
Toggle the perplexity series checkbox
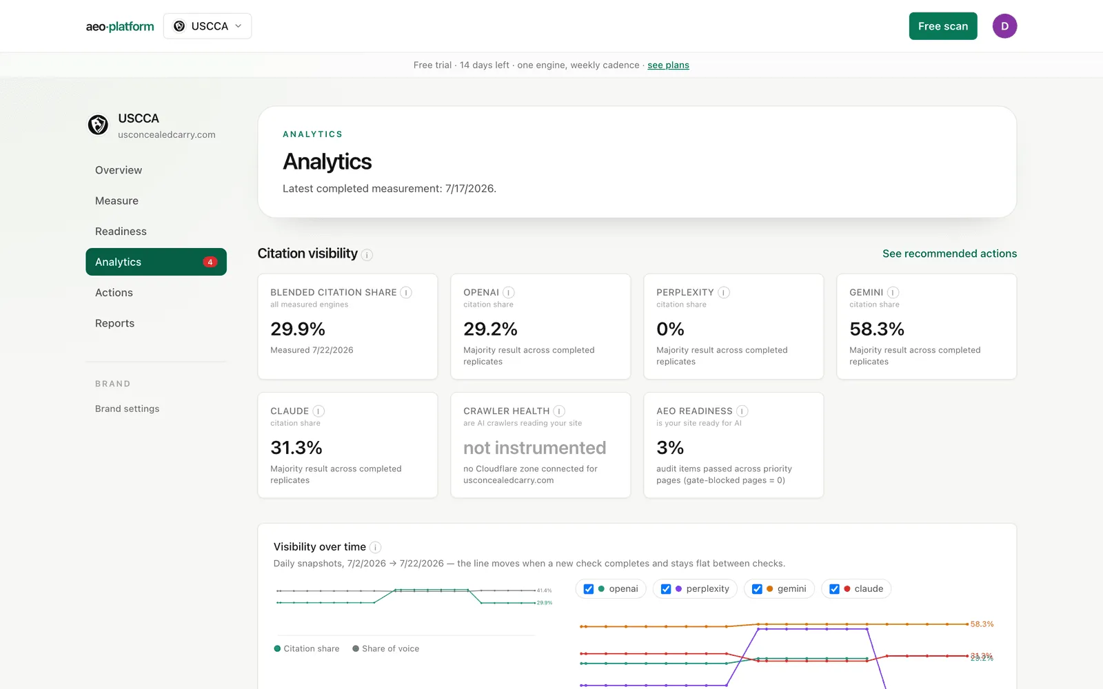[x=666, y=589]
